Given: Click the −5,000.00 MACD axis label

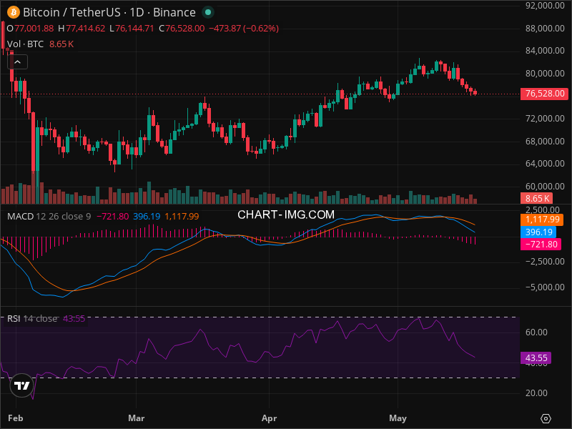Looking at the screenshot, I should click(545, 287).
